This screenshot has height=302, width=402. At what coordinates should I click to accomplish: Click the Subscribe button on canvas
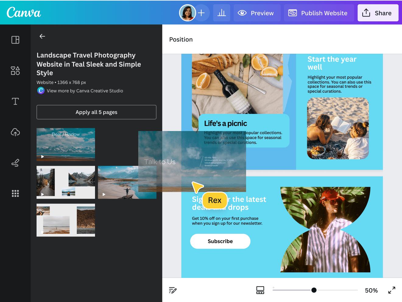220,241
